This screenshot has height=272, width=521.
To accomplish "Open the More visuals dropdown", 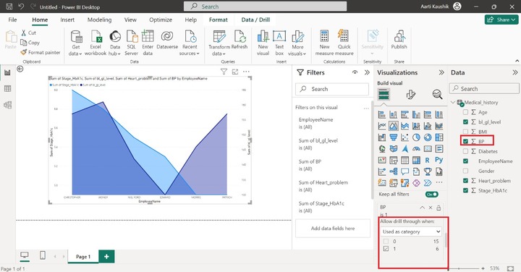I will (297, 43).
